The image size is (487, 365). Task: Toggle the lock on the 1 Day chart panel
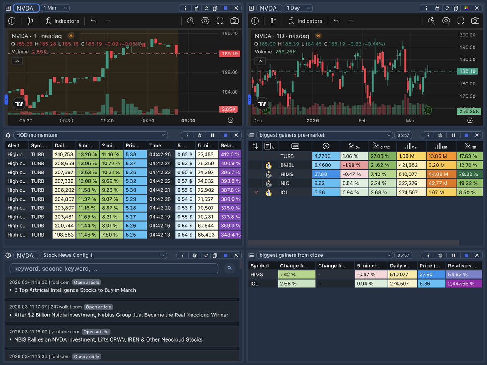tap(437, 8)
